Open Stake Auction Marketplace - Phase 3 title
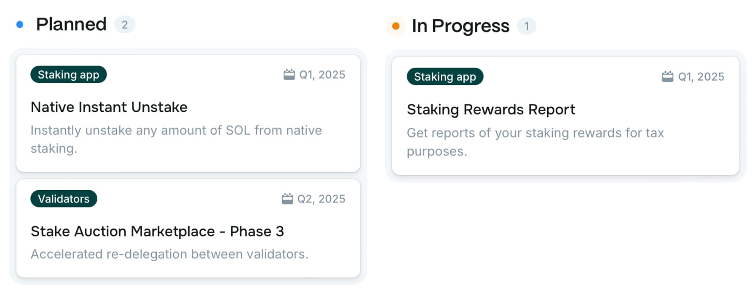 [x=157, y=231]
